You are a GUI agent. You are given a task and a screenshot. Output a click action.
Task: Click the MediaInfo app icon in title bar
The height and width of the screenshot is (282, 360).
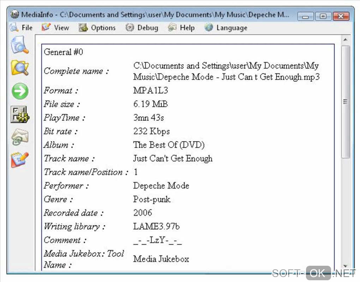tap(15, 14)
